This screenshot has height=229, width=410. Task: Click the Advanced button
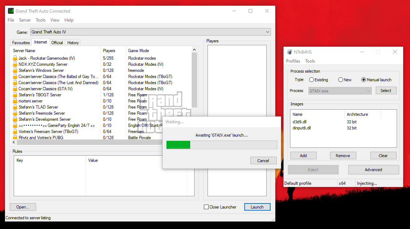(373, 170)
